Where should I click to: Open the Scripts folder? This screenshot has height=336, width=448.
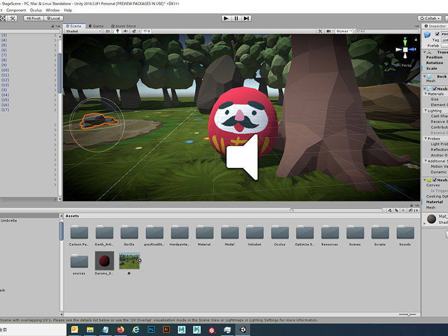tap(380, 235)
